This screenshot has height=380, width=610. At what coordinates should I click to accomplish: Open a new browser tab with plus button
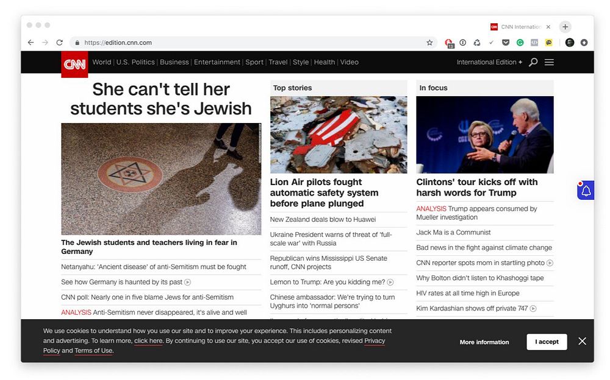coord(565,27)
